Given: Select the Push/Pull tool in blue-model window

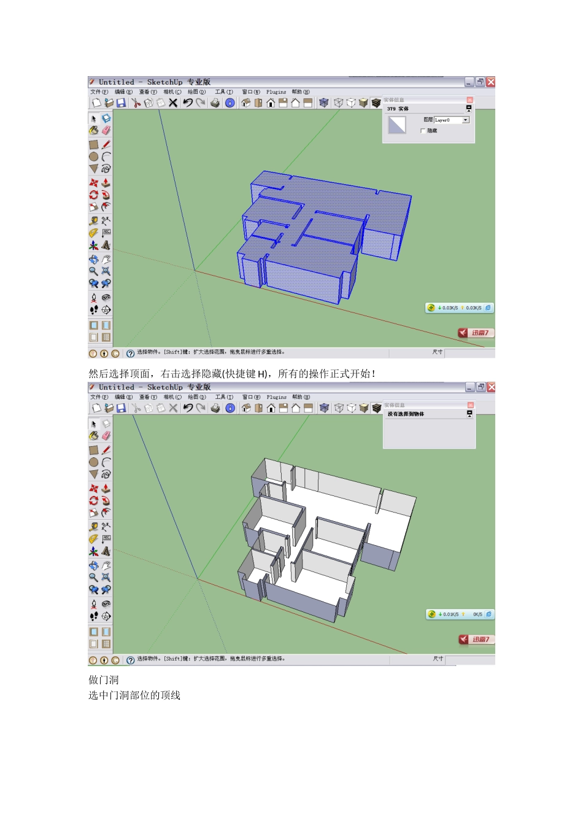Looking at the screenshot, I should (106, 183).
